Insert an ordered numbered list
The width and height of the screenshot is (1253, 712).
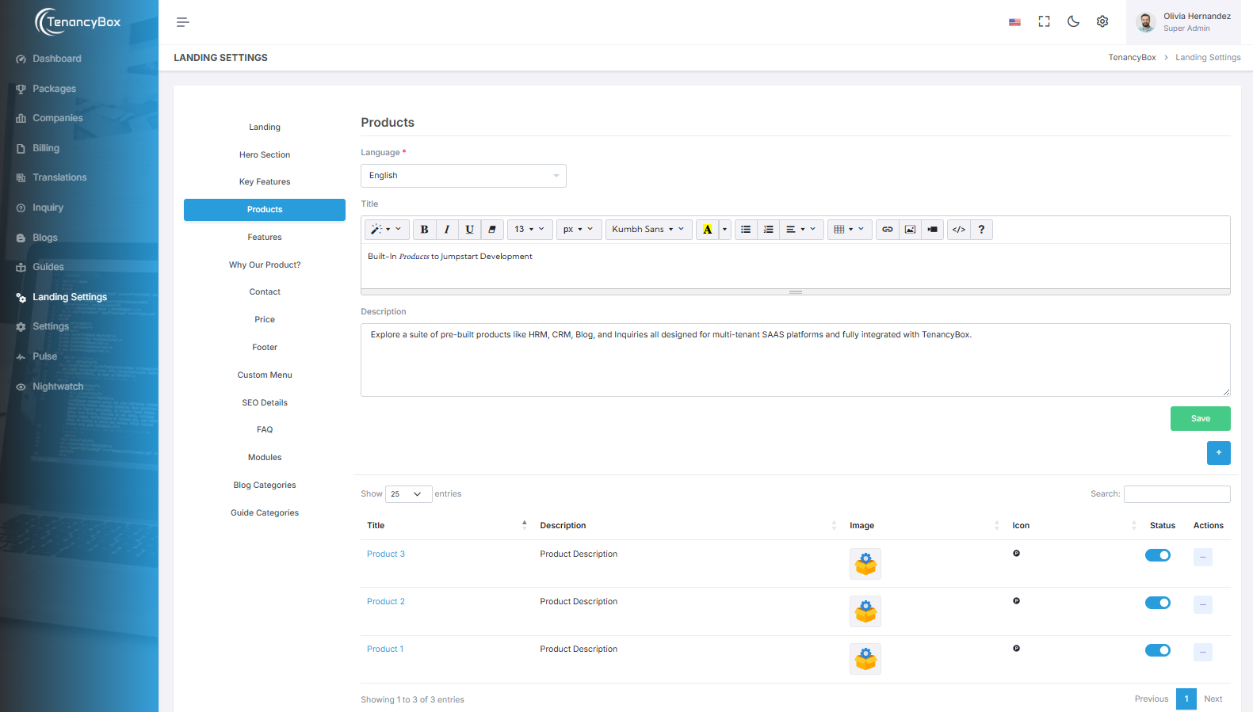(x=768, y=230)
